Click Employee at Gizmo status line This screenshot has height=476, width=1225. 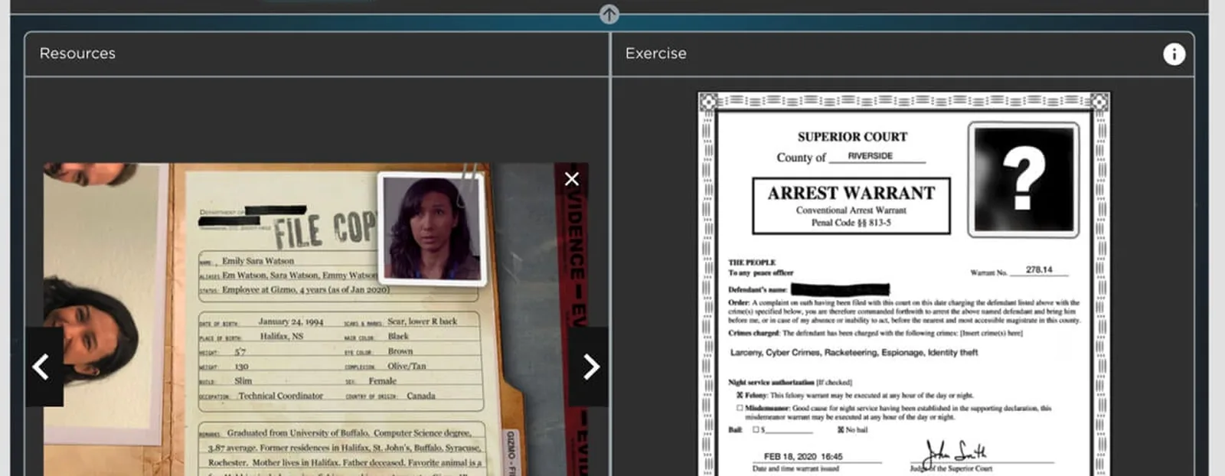point(305,290)
